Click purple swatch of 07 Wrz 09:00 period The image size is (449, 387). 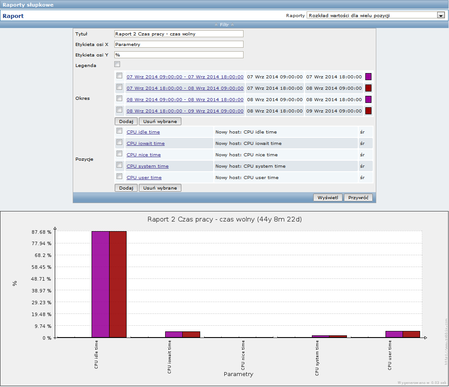point(368,77)
